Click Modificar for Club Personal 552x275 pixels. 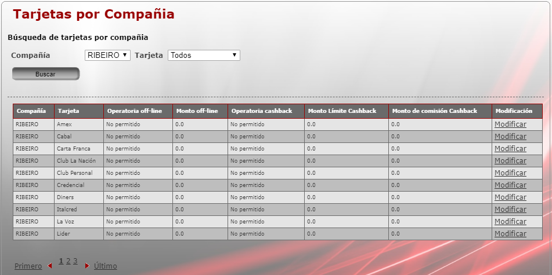point(510,173)
